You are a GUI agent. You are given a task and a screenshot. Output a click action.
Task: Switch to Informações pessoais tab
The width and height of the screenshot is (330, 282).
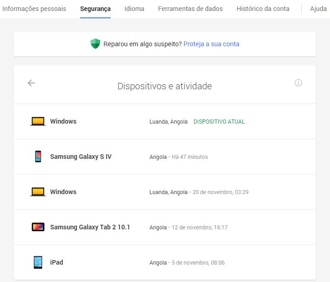tap(34, 9)
